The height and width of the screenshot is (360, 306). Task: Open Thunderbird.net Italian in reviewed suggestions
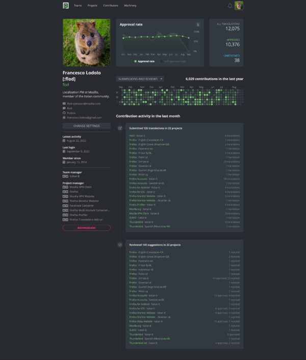coord(143,343)
